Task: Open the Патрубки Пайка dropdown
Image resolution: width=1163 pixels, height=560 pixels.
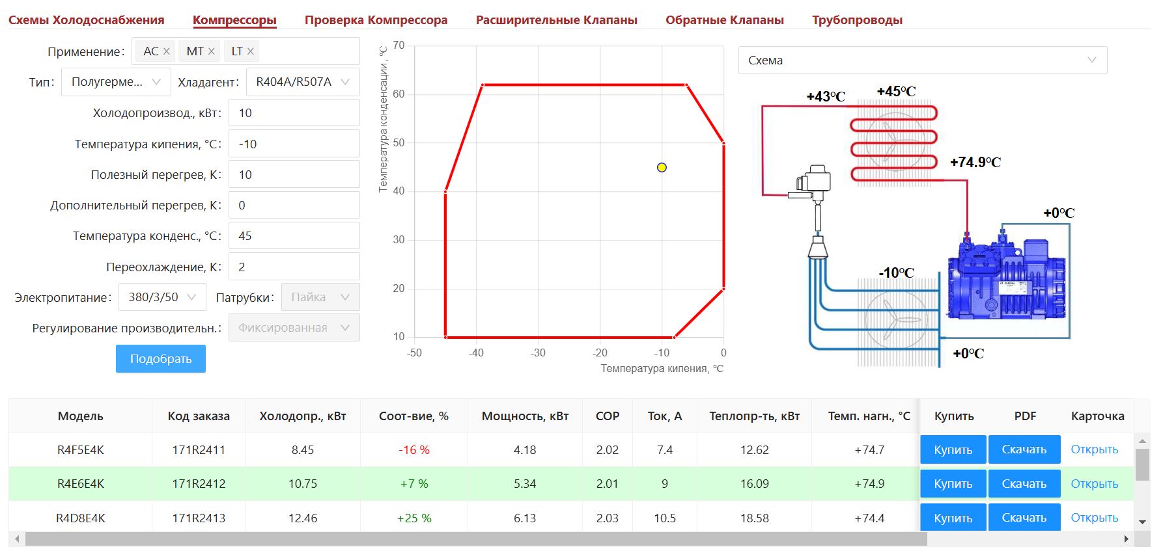Action: [x=320, y=297]
